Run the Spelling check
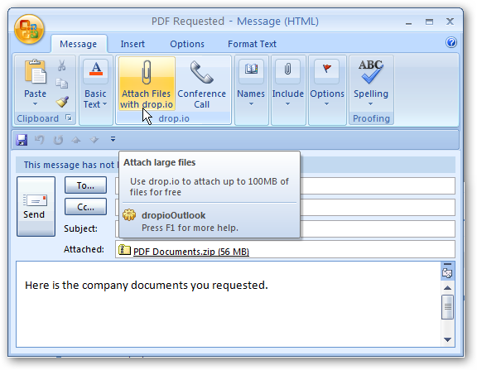 (371, 83)
